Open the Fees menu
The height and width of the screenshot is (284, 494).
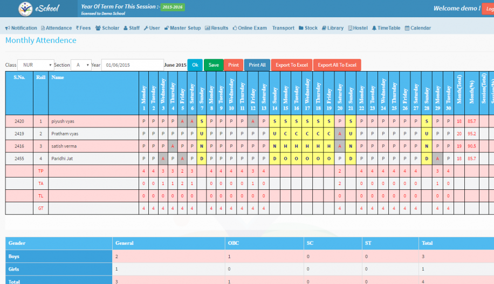(x=83, y=28)
